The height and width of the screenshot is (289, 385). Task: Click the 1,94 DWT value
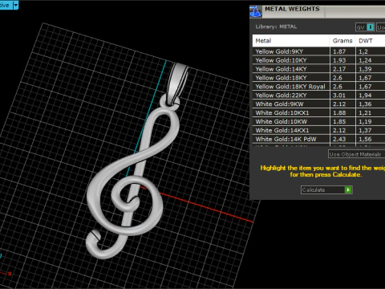365,96
